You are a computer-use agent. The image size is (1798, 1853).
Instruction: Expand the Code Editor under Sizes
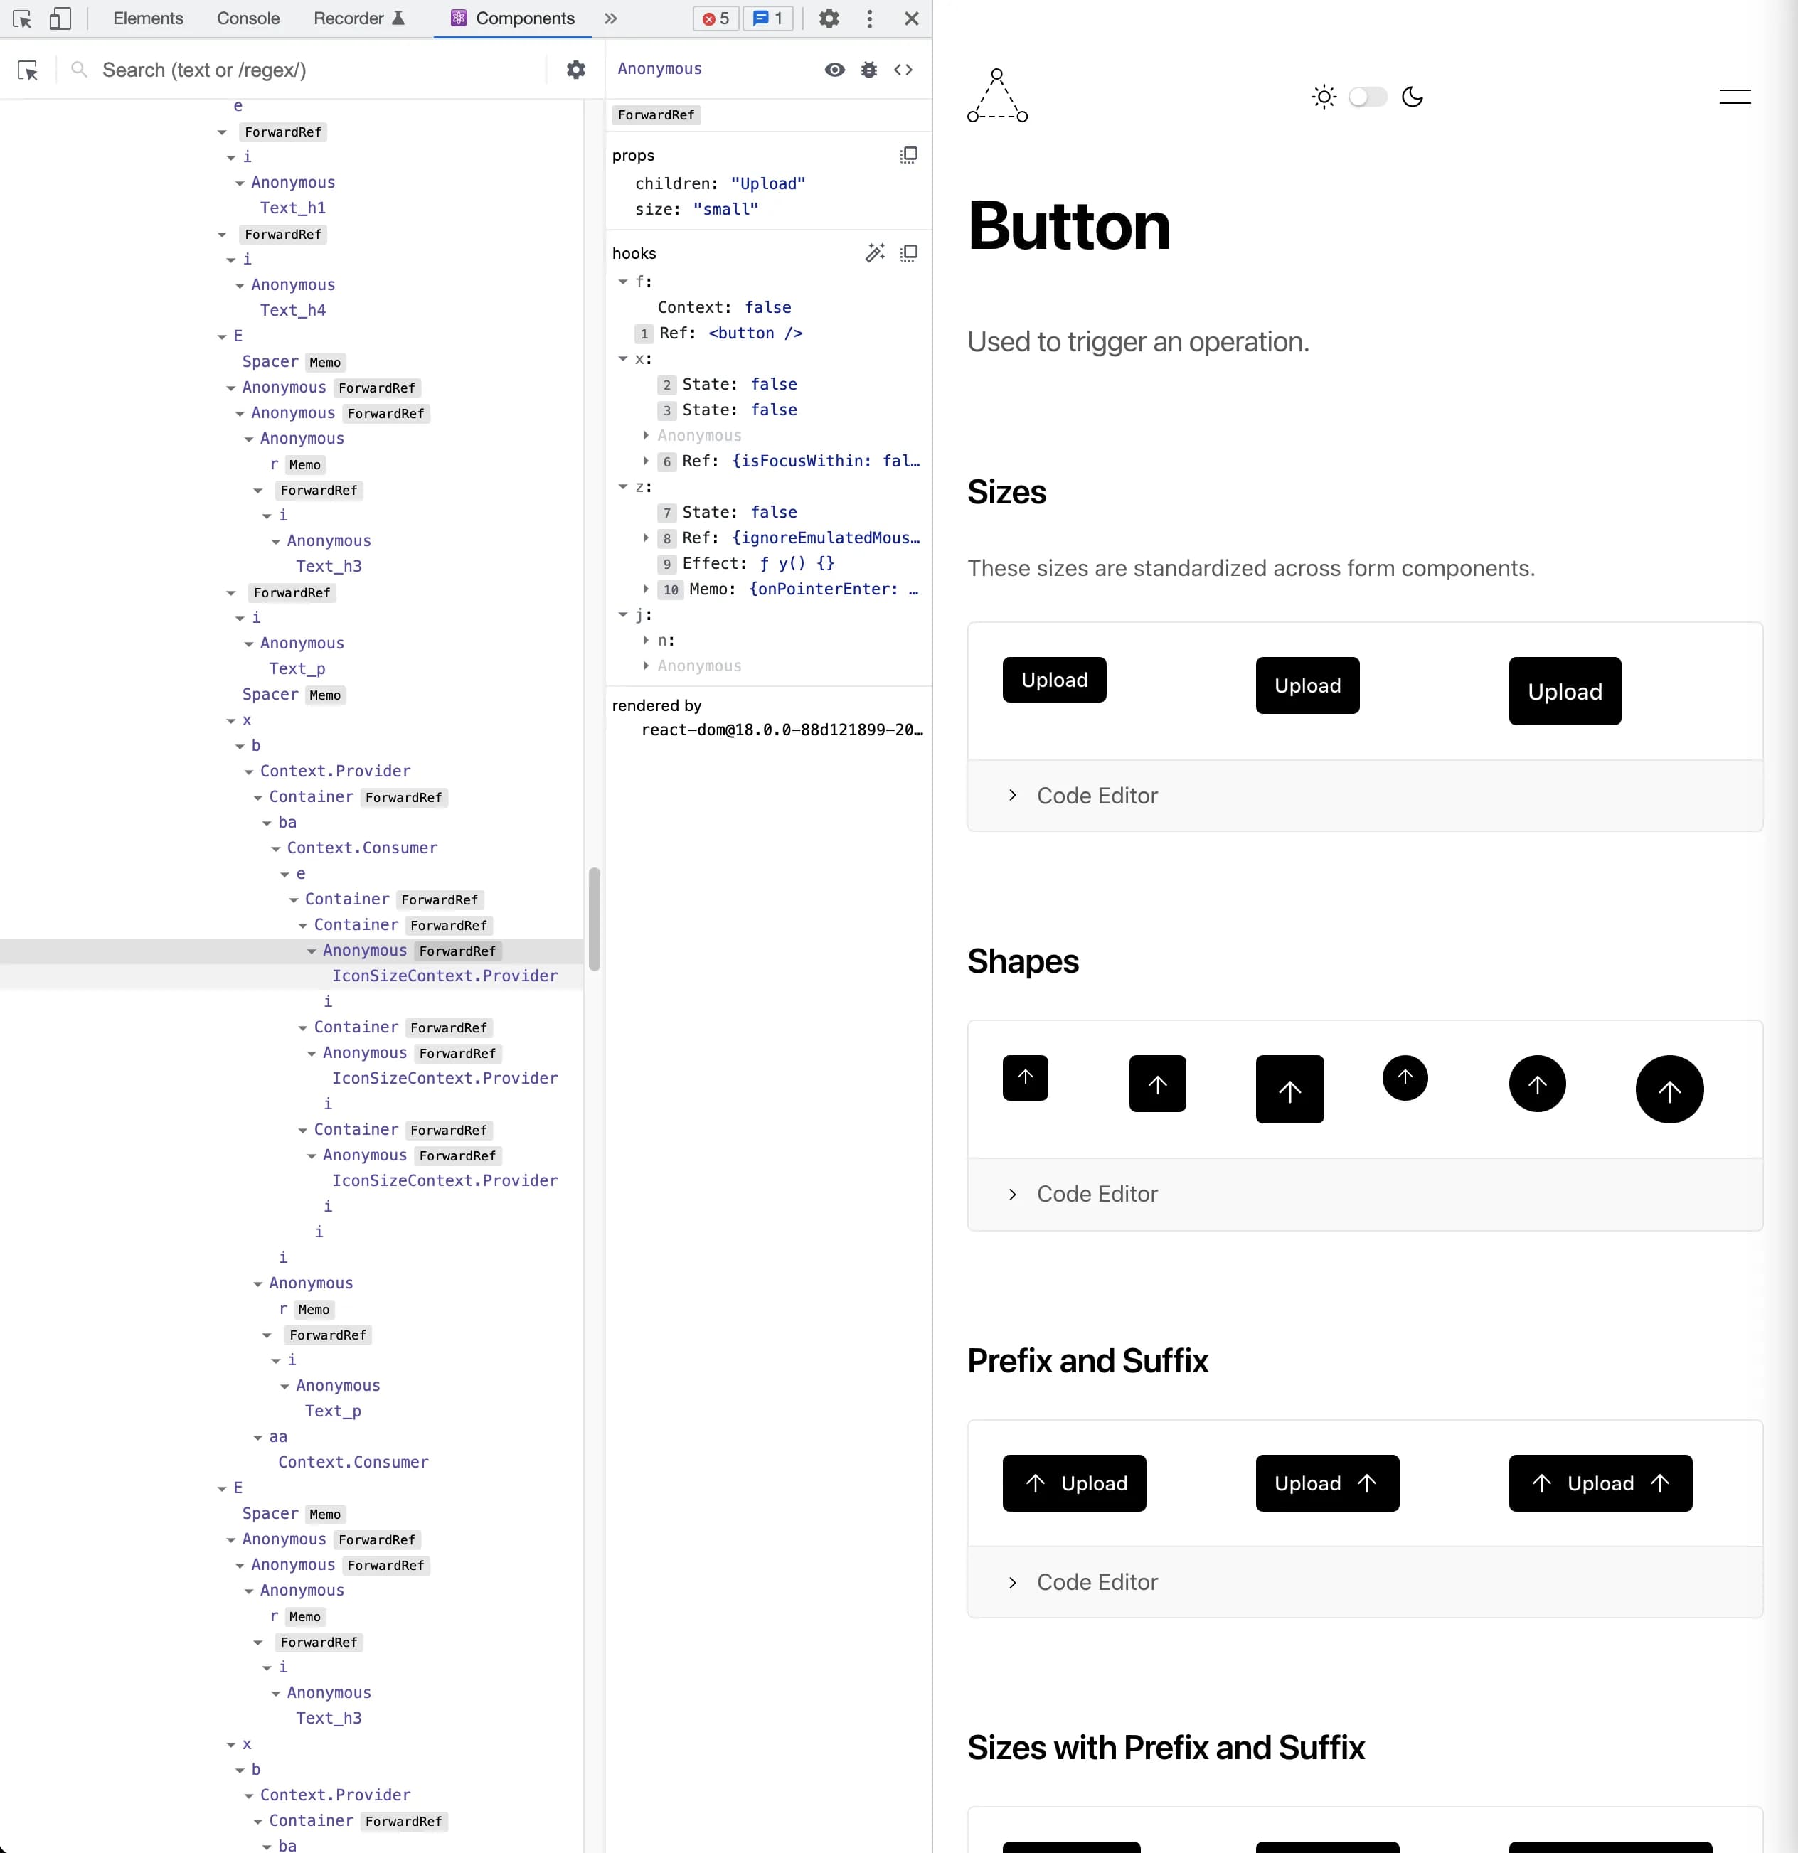[1096, 795]
